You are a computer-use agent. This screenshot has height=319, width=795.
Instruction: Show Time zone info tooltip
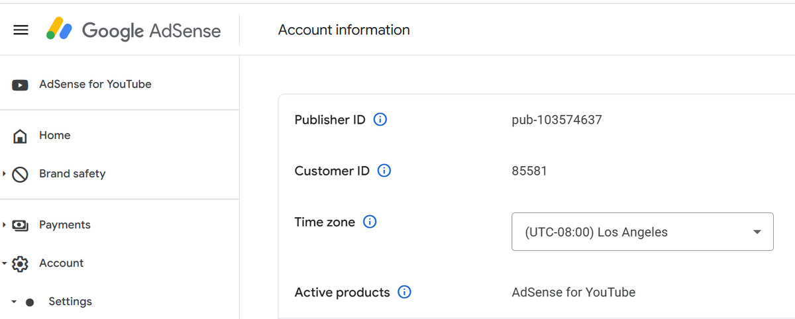[x=370, y=222]
